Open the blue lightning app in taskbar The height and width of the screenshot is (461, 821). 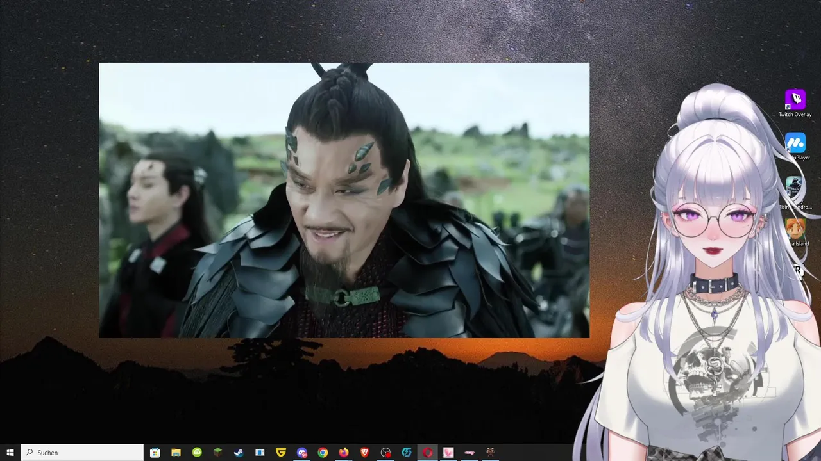[x=407, y=453]
